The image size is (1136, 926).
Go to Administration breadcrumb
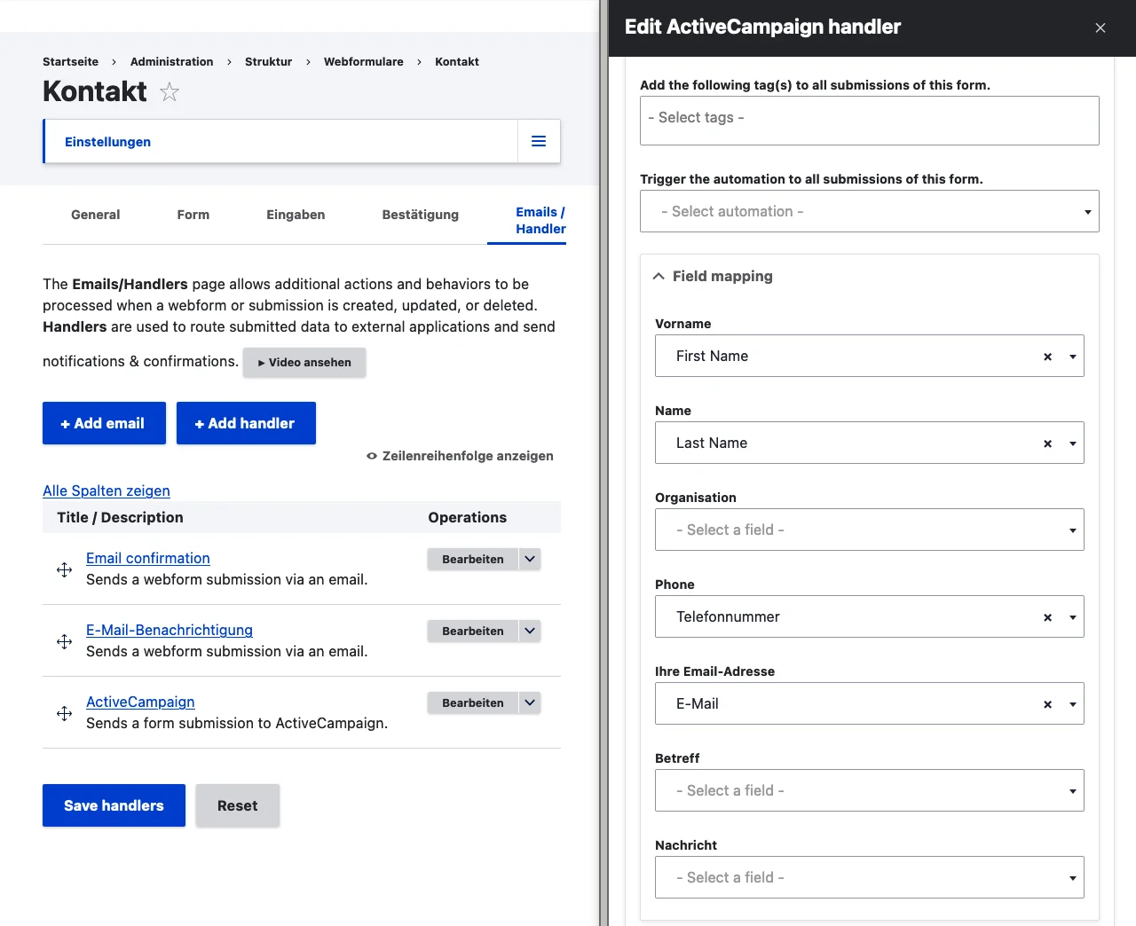(x=171, y=61)
